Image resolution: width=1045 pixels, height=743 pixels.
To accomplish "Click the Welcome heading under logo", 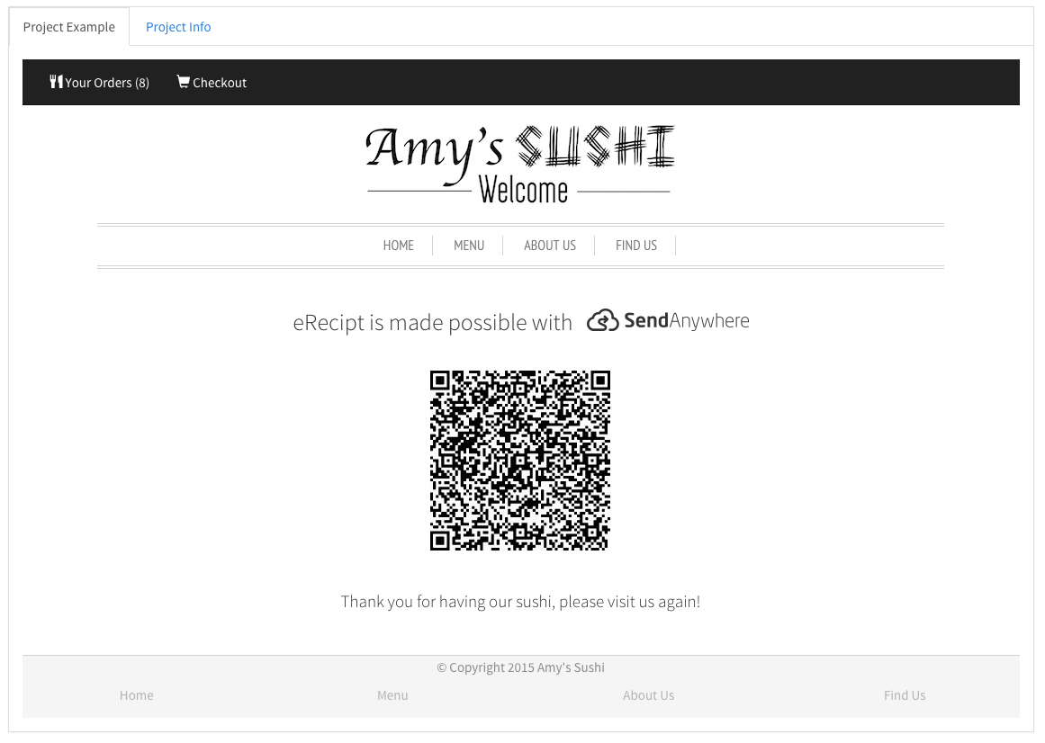I will tap(523, 191).
